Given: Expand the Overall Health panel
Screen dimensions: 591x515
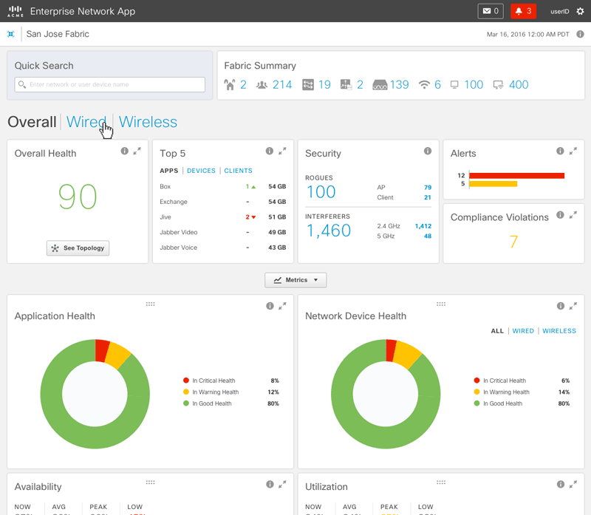Looking at the screenshot, I should click(x=137, y=151).
